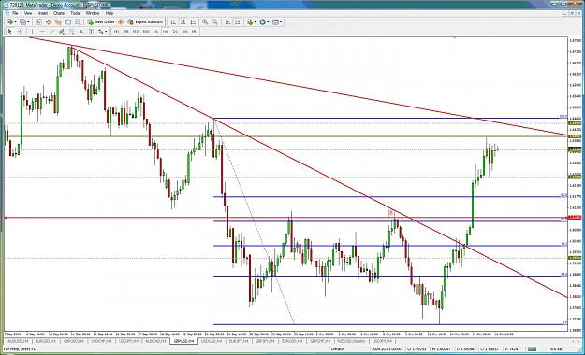Screen dimensions: 585x355
Task: Switch timeframe to M5
Action: click(x=126, y=32)
